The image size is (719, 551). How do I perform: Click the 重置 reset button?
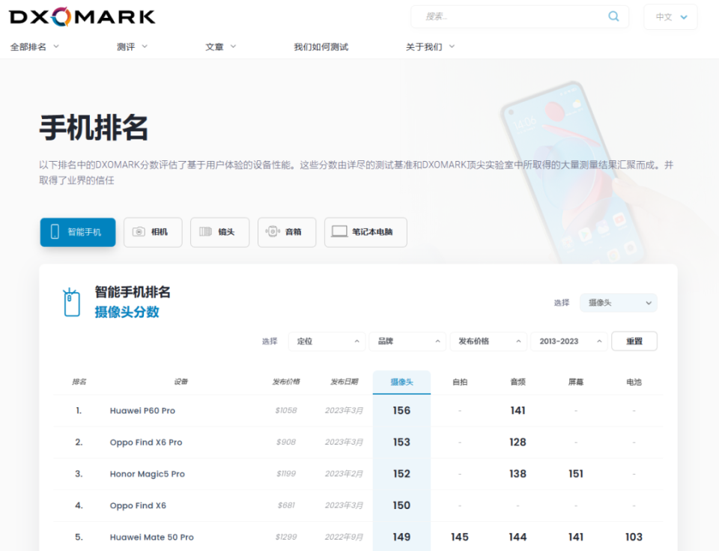click(x=634, y=341)
